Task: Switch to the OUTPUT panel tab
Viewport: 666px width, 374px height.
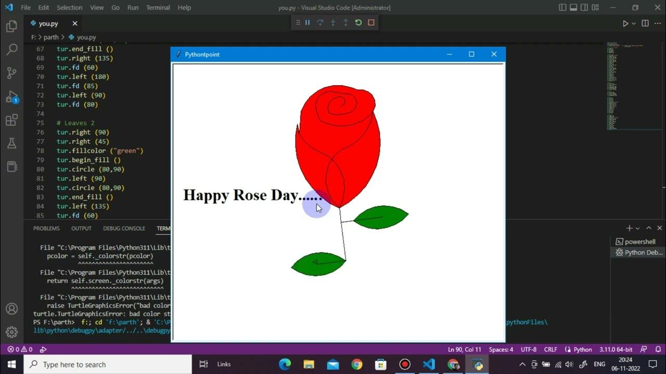Action: (x=81, y=229)
